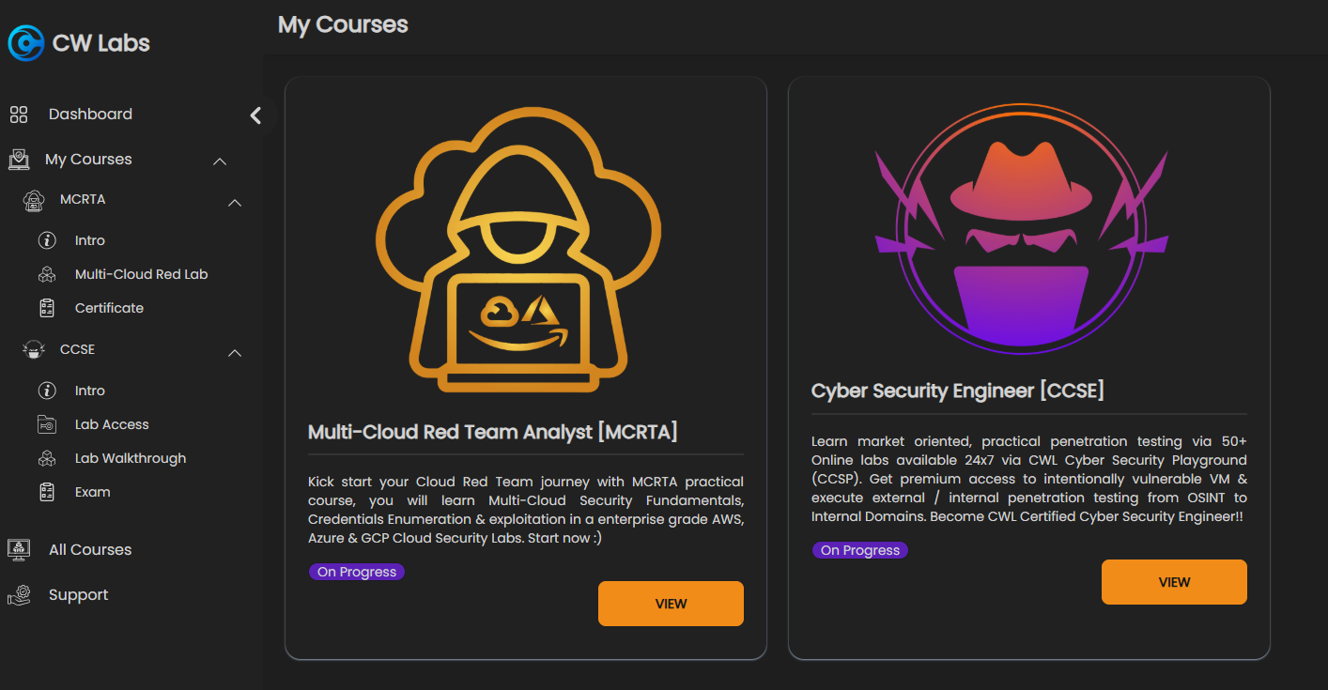Click the info icon beside MCRTA Intro
This screenshot has height=690, width=1328.
[47, 240]
